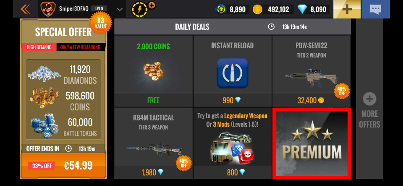403x186 pixels.
Task: Open the Premium three-star tile
Action: [x=311, y=143]
